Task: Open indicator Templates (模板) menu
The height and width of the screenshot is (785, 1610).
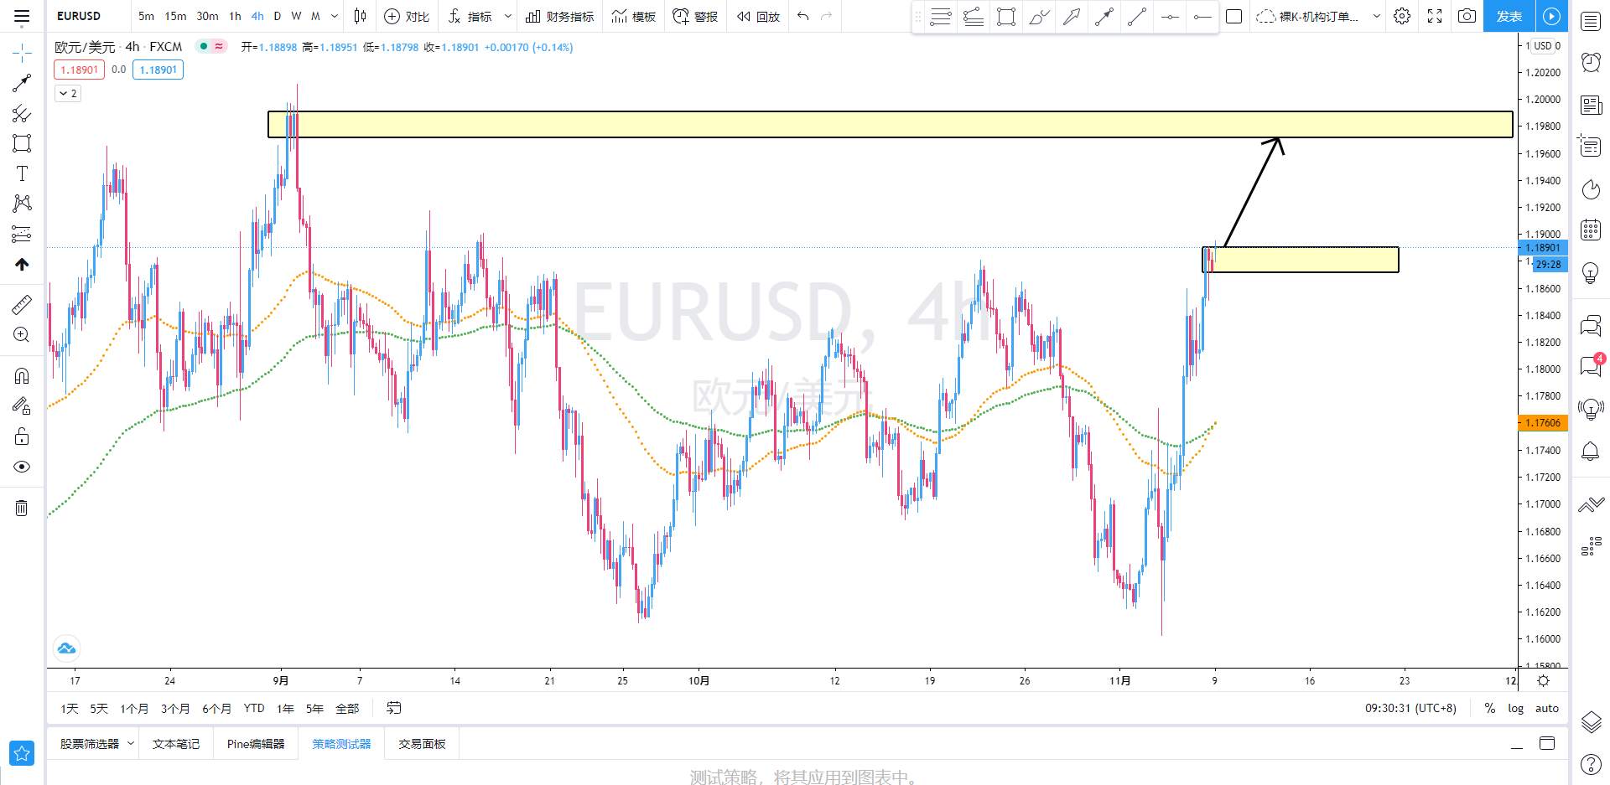Action: 633,16
